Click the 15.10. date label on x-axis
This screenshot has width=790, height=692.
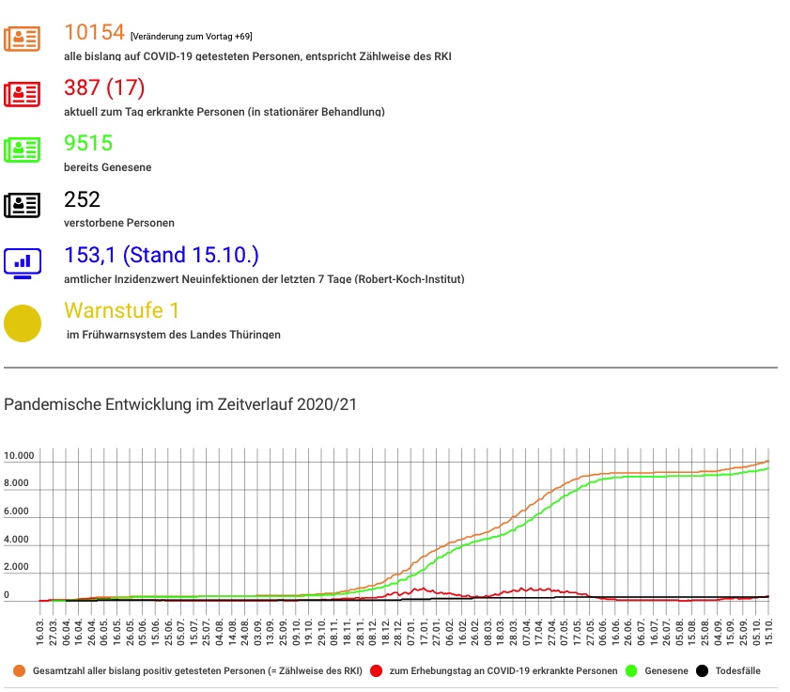[768, 633]
